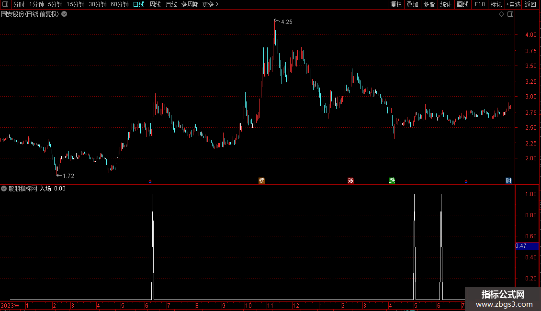Image resolution: width=541 pixels, height=311 pixels.
Task: Click the 叠加 overlay button
Action: click(x=412, y=4)
